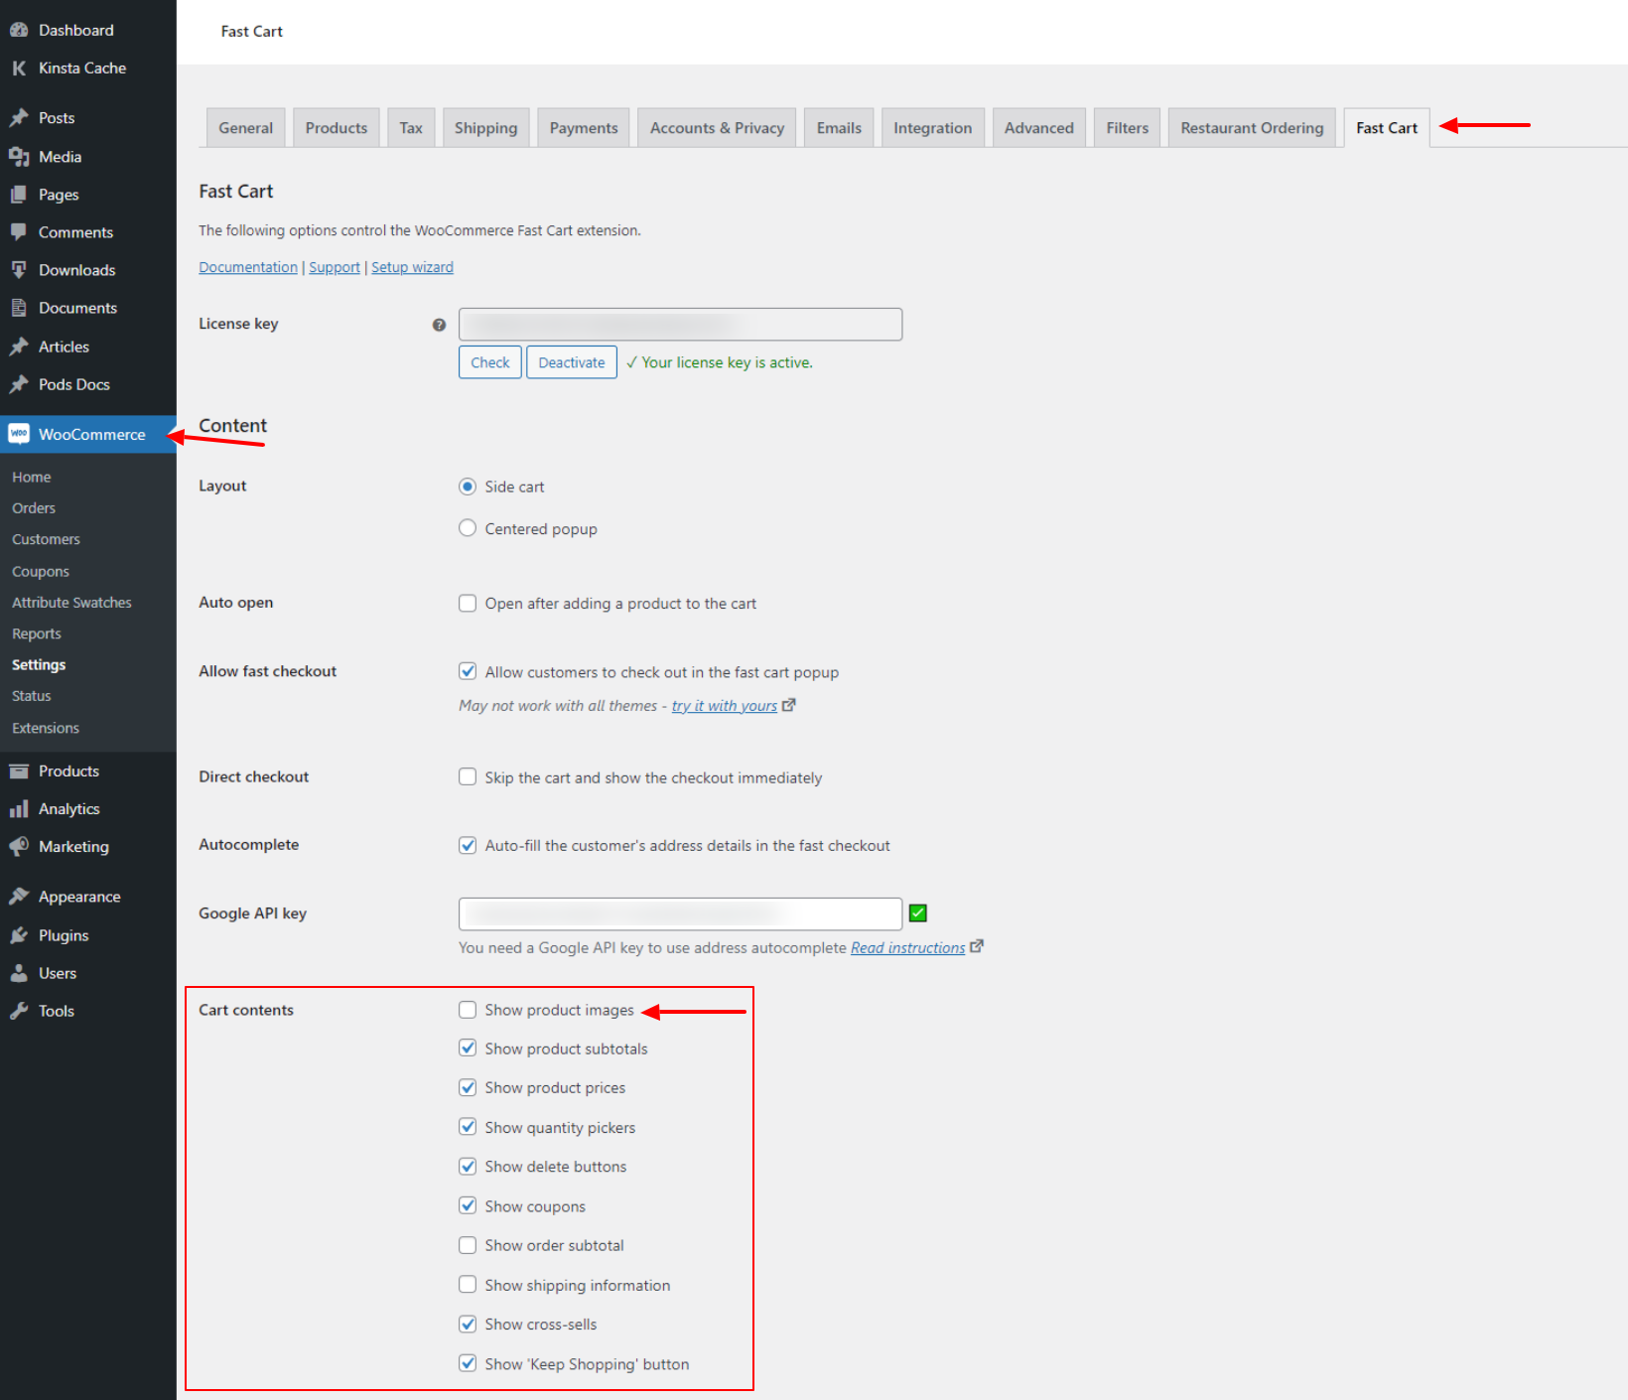This screenshot has width=1628, height=1400.
Task: Open Kinsta Cache settings
Action: (81, 68)
